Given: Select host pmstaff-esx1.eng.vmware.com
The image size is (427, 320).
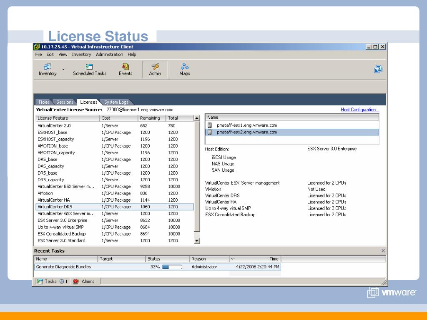Looking at the screenshot, I should [291, 125].
